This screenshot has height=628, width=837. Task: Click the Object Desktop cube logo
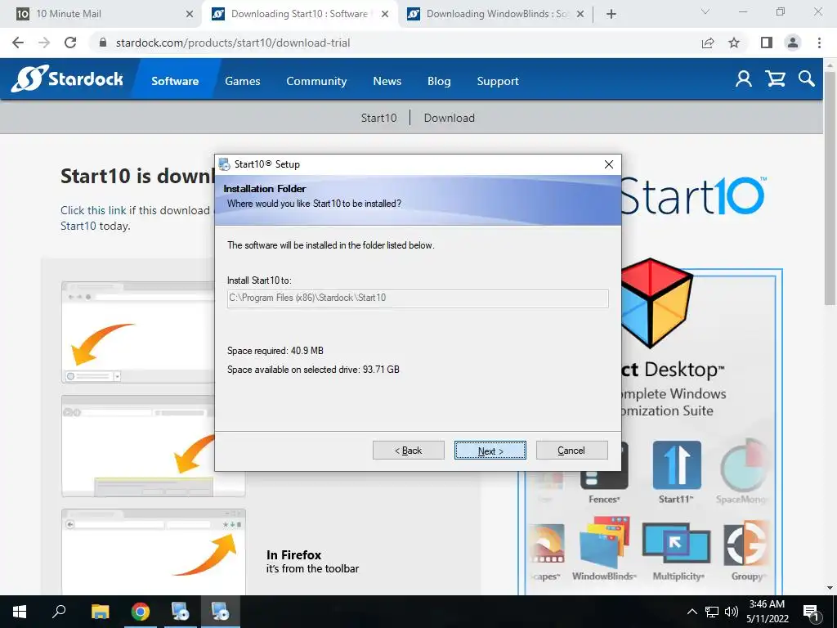point(656,303)
